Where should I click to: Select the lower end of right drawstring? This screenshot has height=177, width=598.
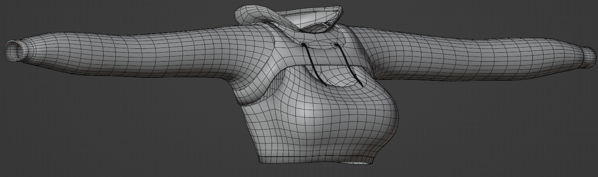click(x=362, y=85)
